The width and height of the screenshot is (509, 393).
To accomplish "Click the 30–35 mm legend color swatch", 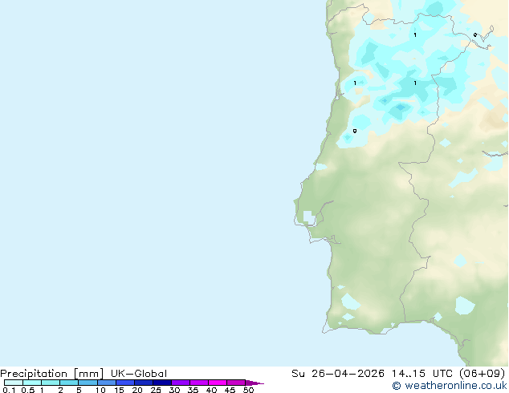I will point(181,383).
